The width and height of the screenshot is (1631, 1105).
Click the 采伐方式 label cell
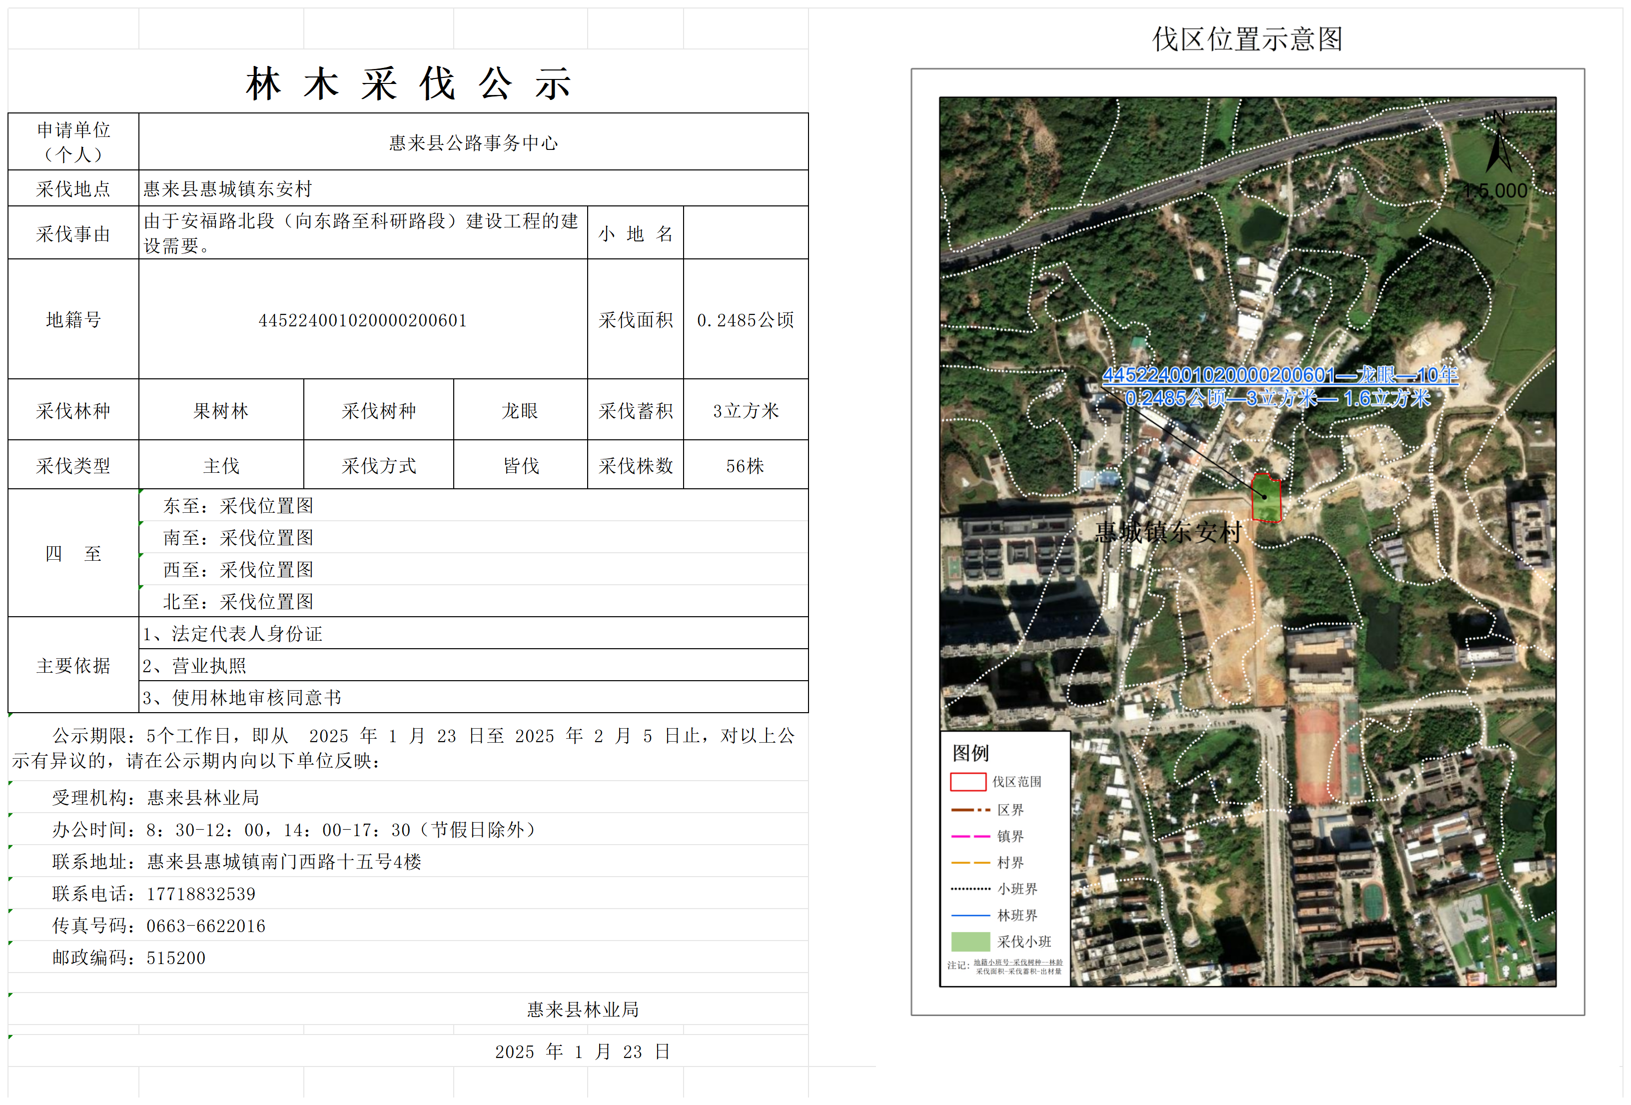pos(379,465)
